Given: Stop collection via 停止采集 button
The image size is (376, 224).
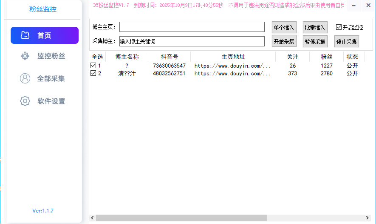Looking at the screenshot, I should (x=347, y=41).
